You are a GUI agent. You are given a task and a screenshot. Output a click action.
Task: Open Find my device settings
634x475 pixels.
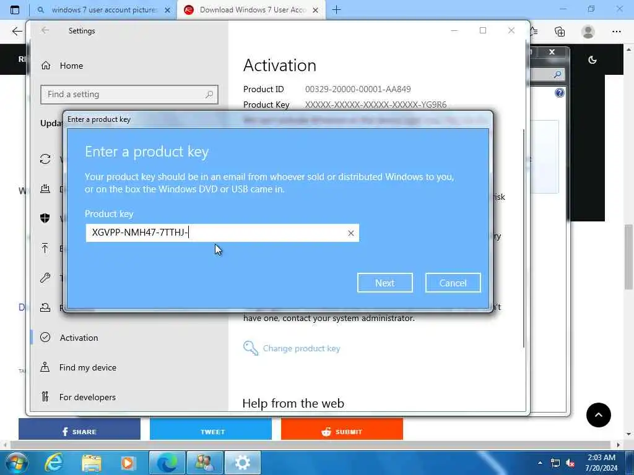(88, 367)
